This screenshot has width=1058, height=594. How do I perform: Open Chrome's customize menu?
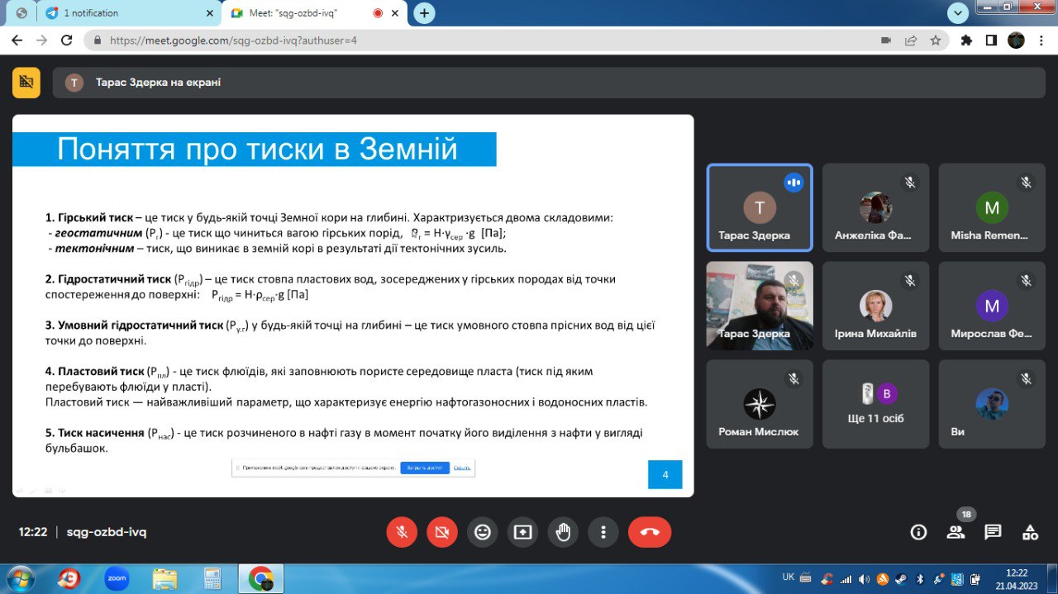coord(1041,40)
